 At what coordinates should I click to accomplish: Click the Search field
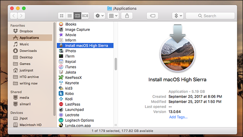pyautogui.click(x=210, y=16)
